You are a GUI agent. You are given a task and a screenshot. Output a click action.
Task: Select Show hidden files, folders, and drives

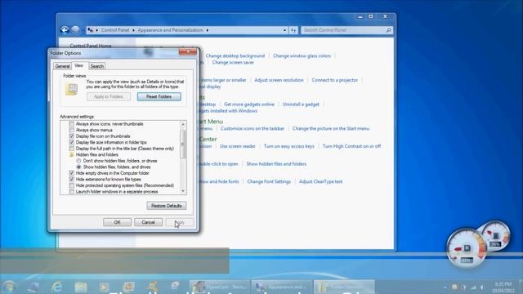(78, 167)
